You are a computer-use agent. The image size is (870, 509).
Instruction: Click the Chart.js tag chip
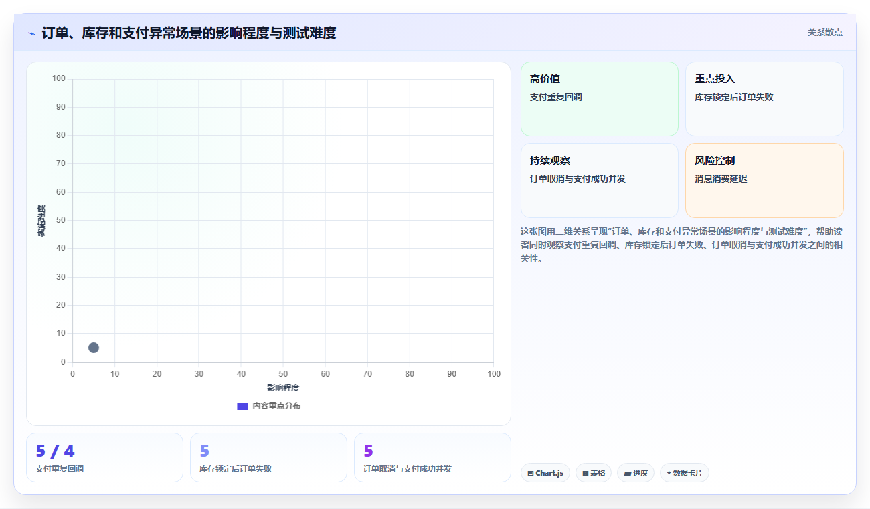click(545, 473)
